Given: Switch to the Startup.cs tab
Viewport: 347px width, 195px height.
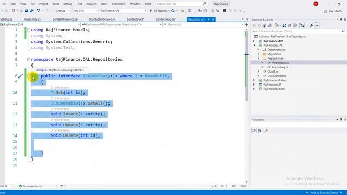Looking at the screenshot, I should [x=7, y=19].
